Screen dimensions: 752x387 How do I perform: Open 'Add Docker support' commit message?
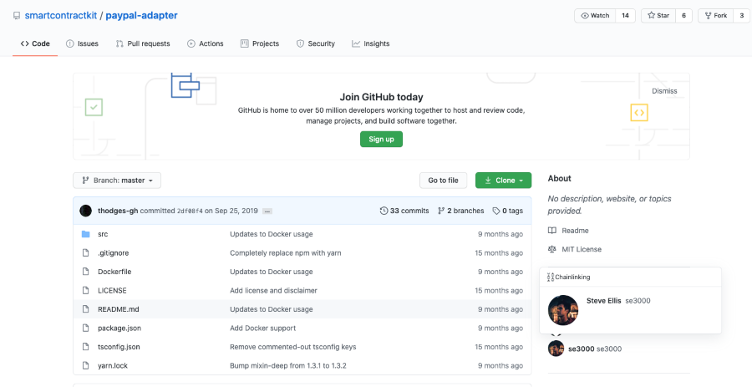tap(263, 328)
